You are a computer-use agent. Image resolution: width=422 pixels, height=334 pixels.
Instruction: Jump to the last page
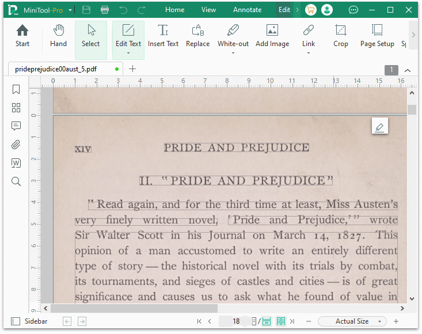point(292,321)
